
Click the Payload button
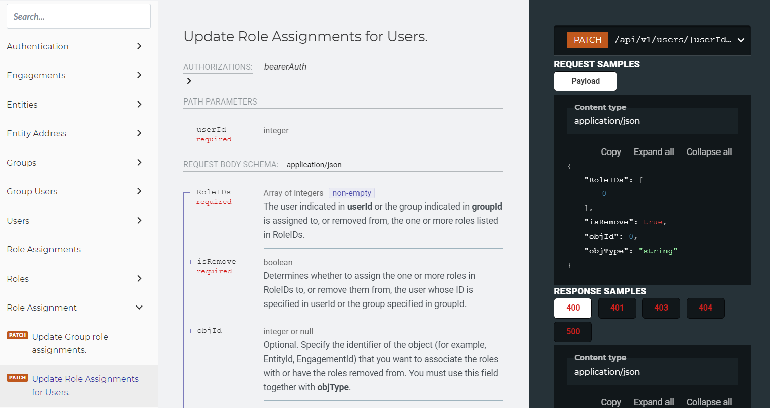click(585, 81)
